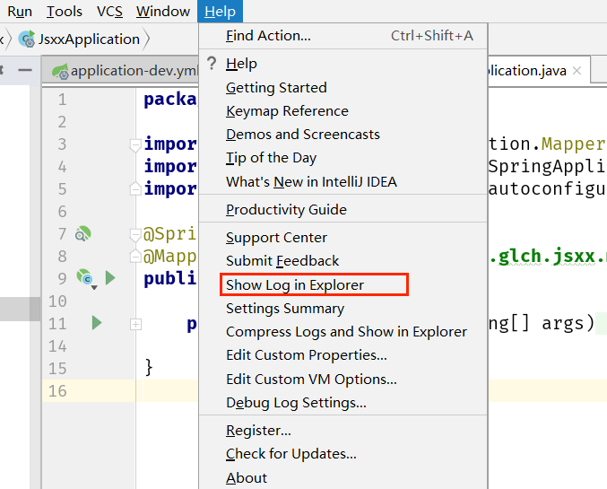Image resolution: width=607 pixels, height=489 pixels.
Task: Open the Run menu
Action: click(20, 12)
